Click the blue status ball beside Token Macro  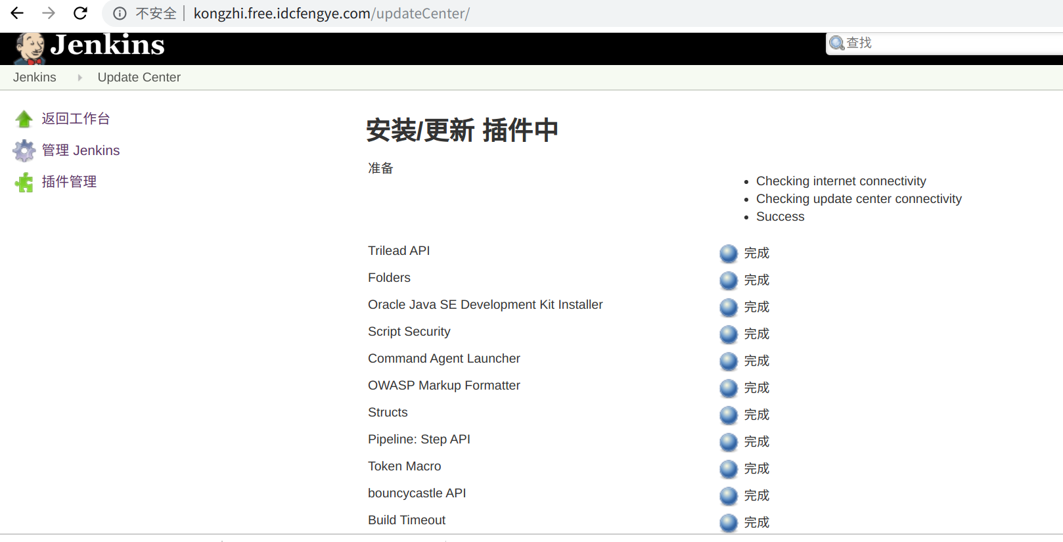point(729,468)
